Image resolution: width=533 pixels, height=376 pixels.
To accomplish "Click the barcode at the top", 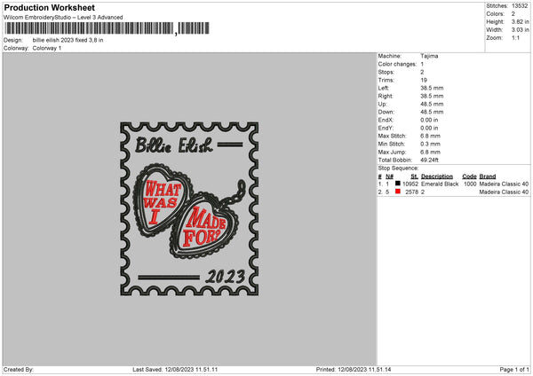I will tap(107, 28).
